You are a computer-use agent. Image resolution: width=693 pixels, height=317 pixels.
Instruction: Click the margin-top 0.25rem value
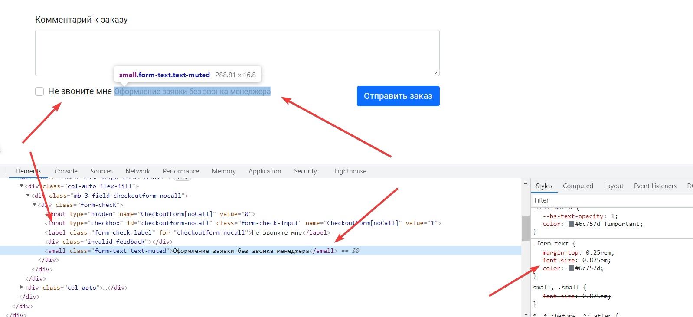click(599, 252)
